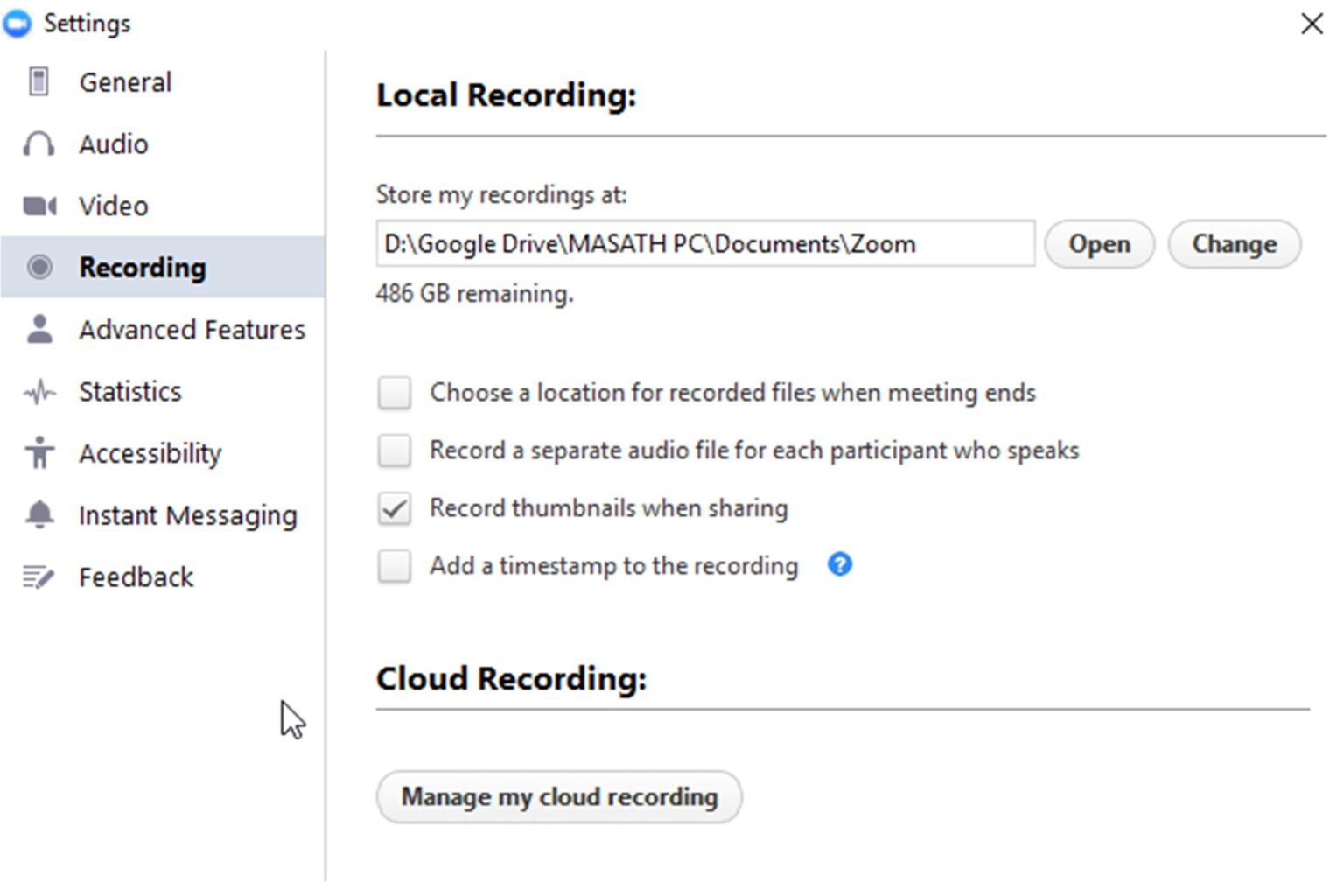Disable recording thumbnails when sharing
Image resolution: width=1344 pixels, height=882 pixels.
click(394, 507)
